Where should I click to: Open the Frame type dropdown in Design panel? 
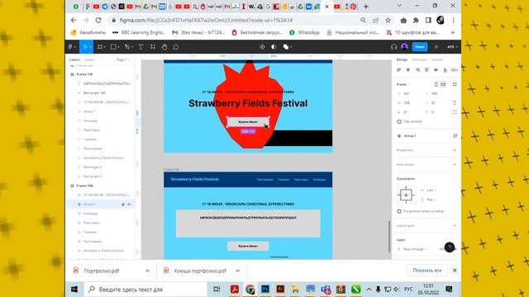point(403,84)
